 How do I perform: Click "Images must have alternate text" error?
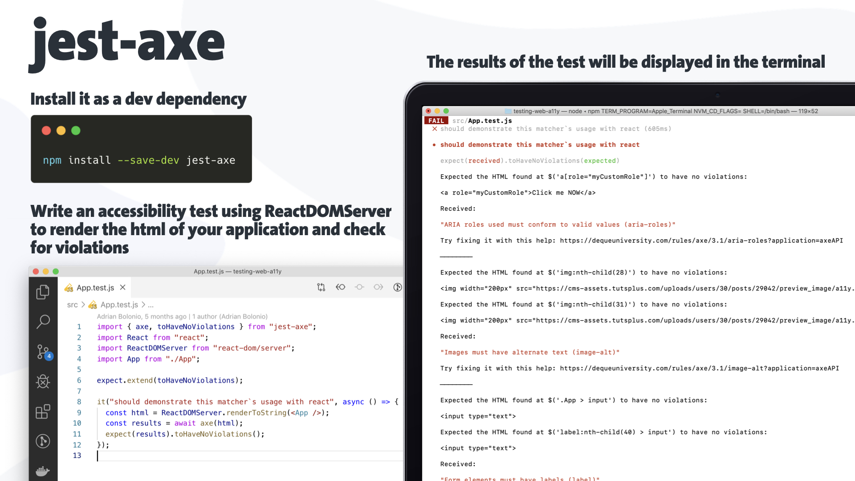click(530, 352)
